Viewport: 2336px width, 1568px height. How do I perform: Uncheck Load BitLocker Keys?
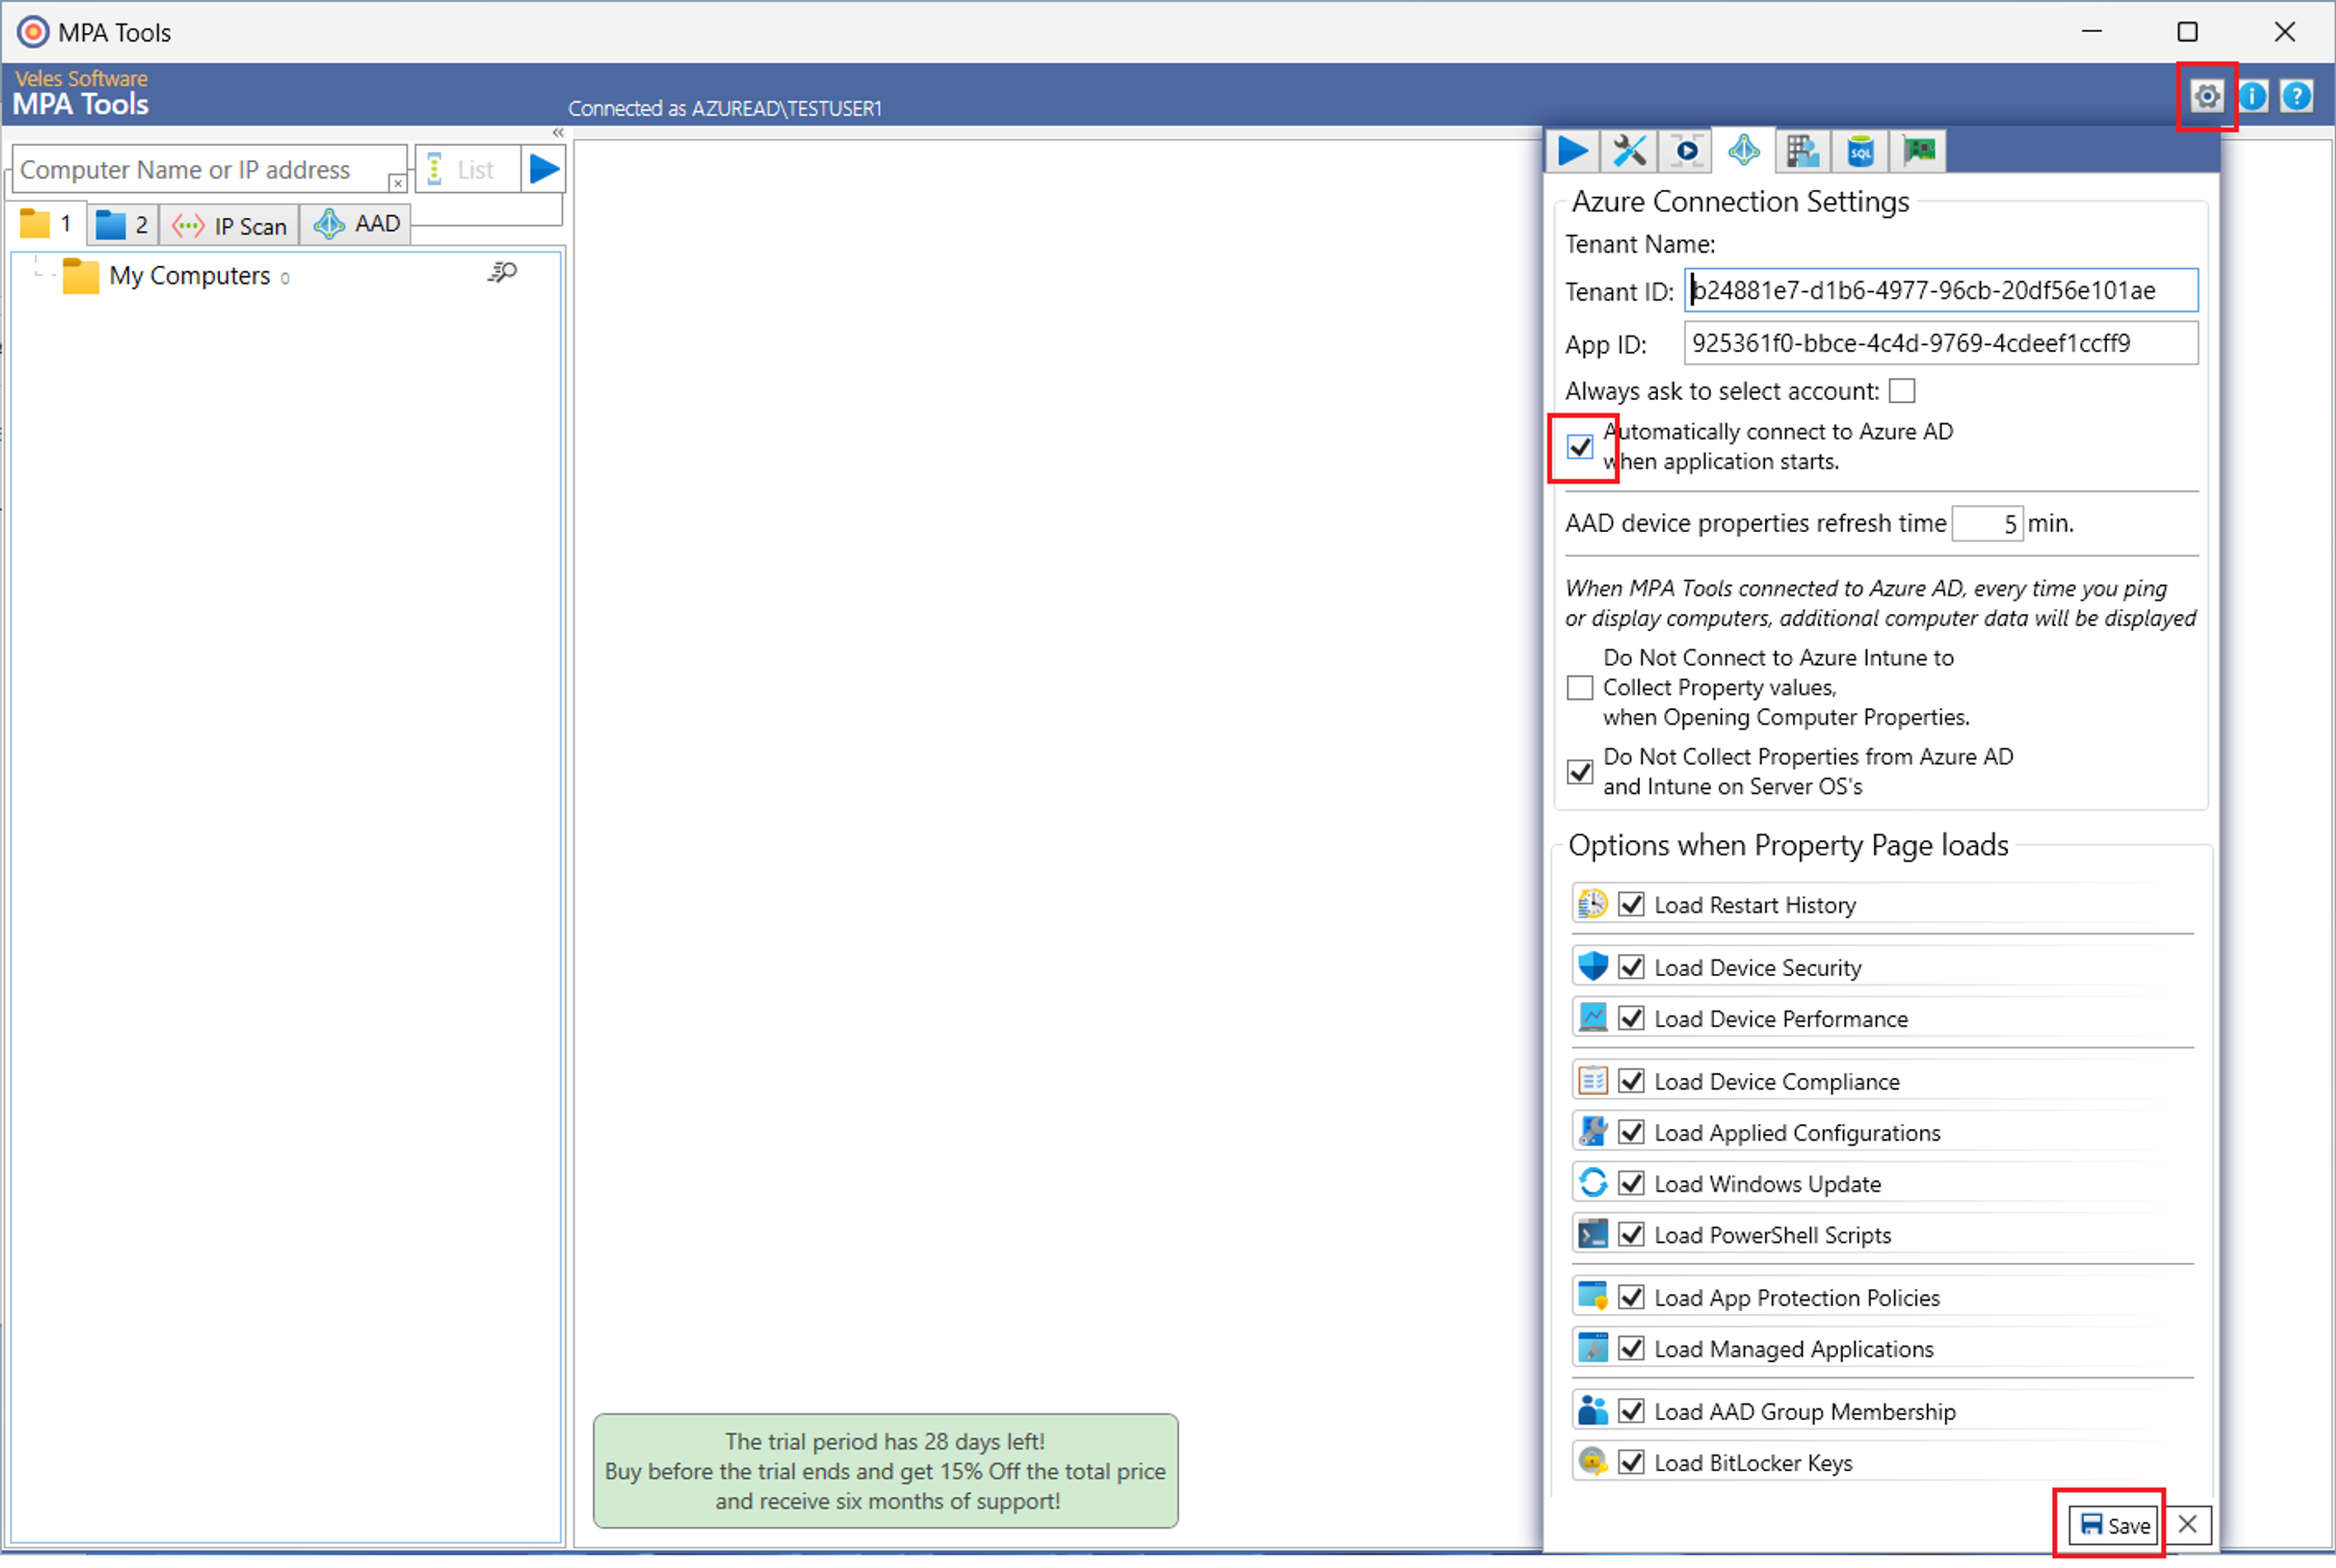click(x=1631, y=1463)
